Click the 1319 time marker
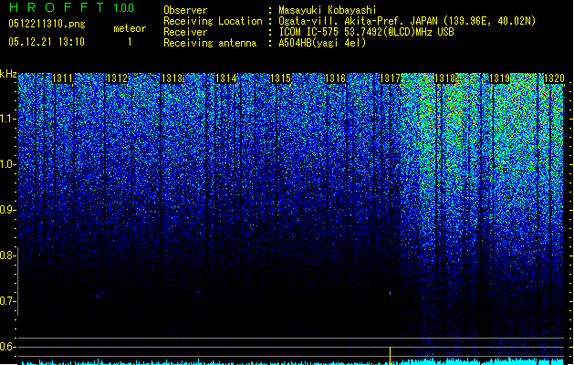Screen dimensions: 574x365 (x=499, y=78)
